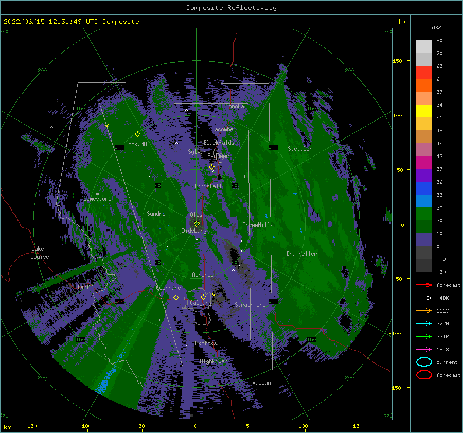Viewport: 463px width, 433px height.
Task: Click the magenta 42 dBZ color swatch
Action: [424, 163]
